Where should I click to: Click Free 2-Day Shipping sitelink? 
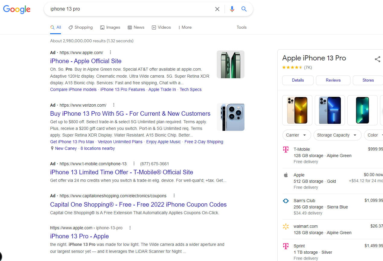coord(204,142)
